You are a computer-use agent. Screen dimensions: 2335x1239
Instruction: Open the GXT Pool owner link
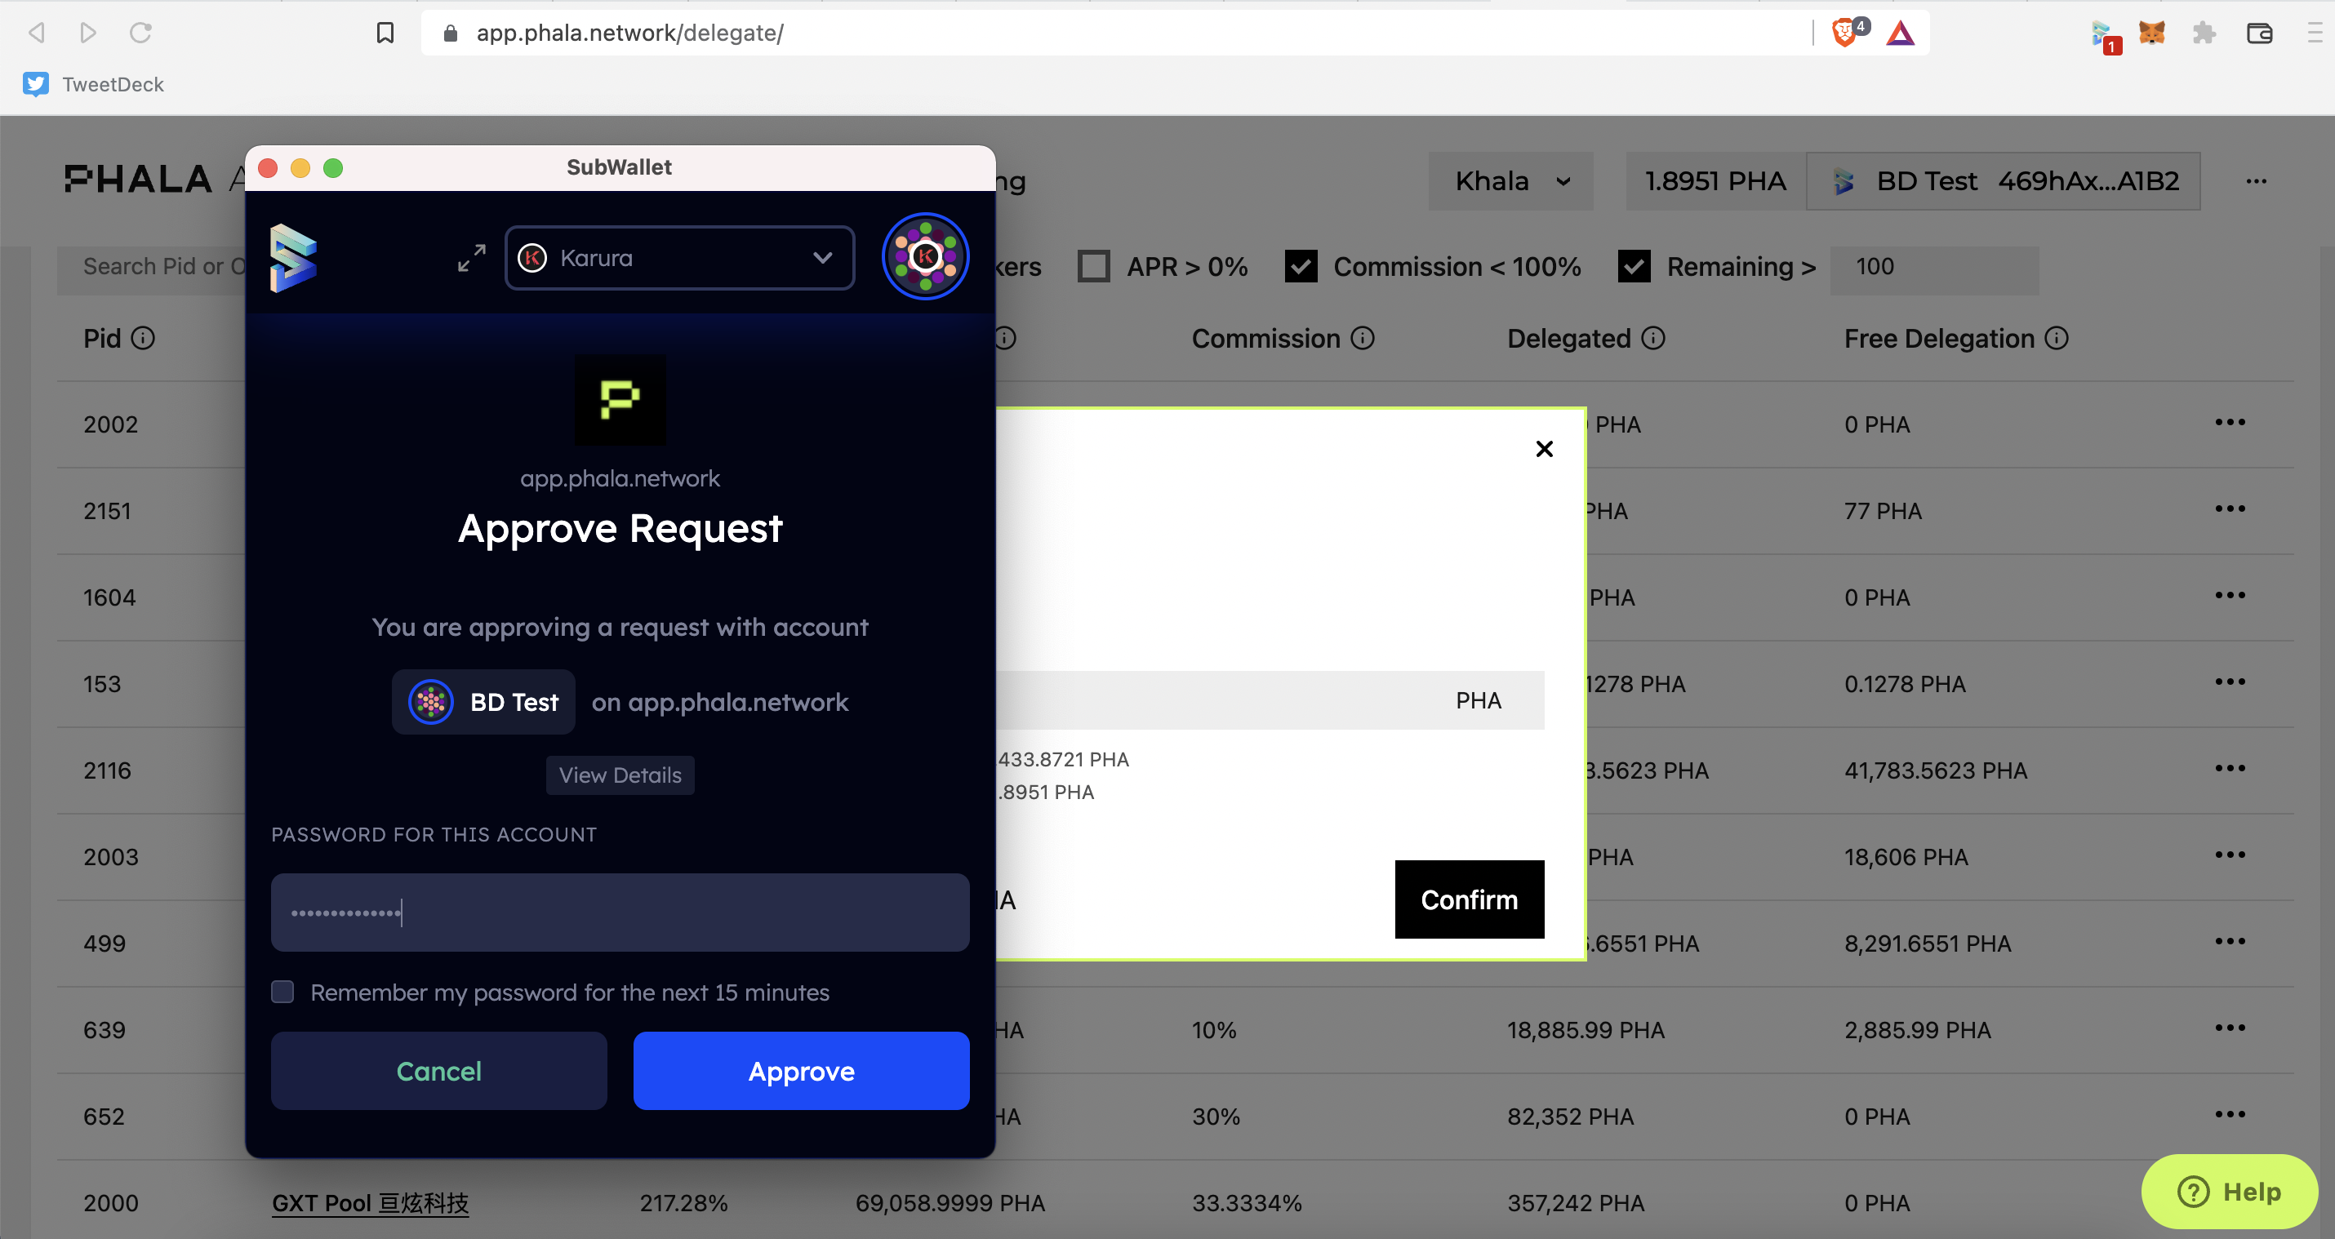370,1203
